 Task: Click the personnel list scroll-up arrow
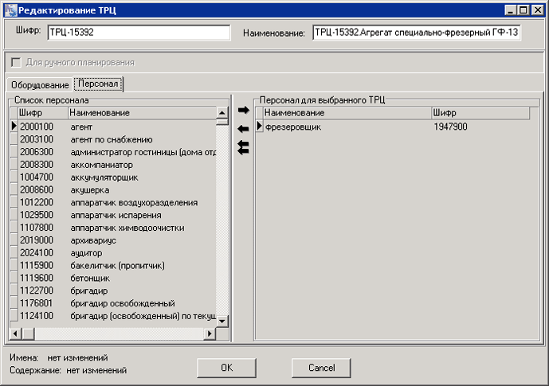[x=222, y=112]
